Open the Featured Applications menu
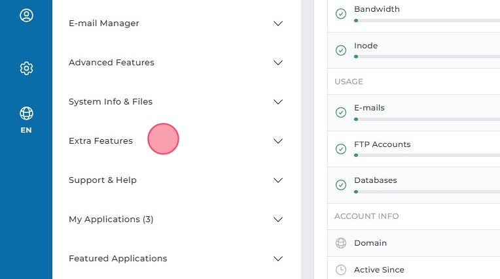 (118, 259)
